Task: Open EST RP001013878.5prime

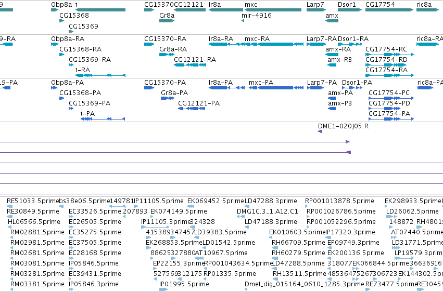Action: (x=339, y=201)
